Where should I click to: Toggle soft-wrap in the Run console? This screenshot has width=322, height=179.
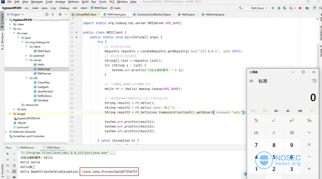(x=14, y=166)
